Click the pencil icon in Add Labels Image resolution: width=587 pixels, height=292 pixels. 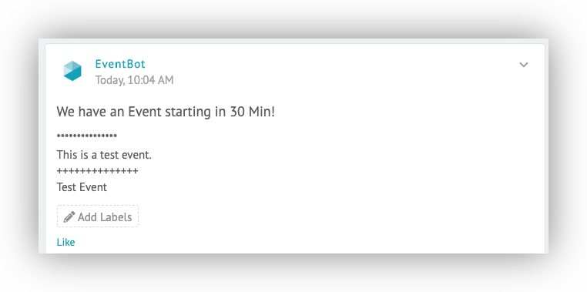(x=69, y=216)
